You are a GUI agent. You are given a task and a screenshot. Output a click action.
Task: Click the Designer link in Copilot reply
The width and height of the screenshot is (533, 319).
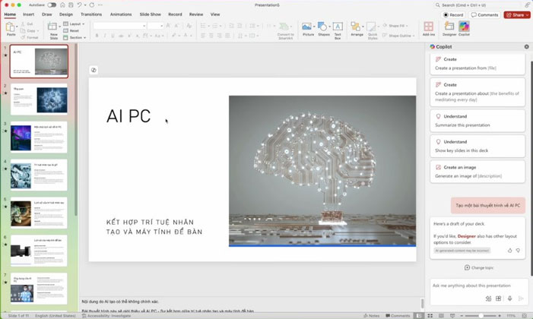pos(466,236)
